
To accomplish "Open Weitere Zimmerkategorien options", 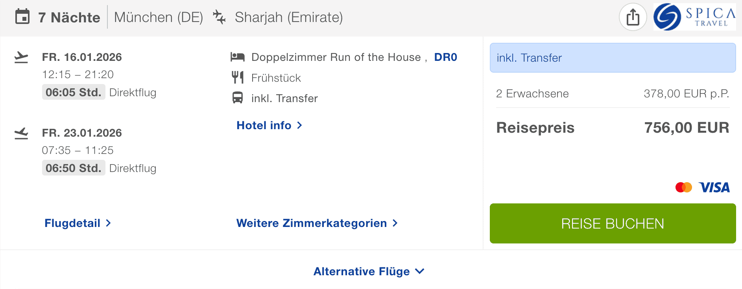I will click(x=317, y=223).
